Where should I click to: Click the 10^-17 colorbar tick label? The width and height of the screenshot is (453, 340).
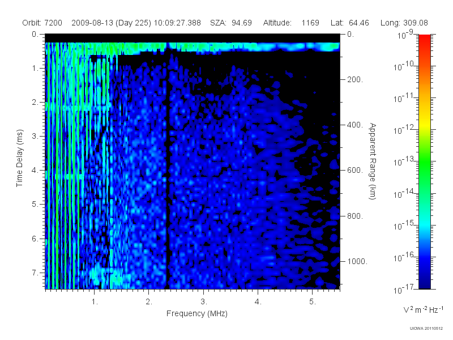[404, 288]
